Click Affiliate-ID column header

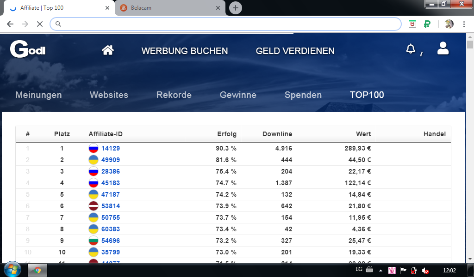coord(106,134)
